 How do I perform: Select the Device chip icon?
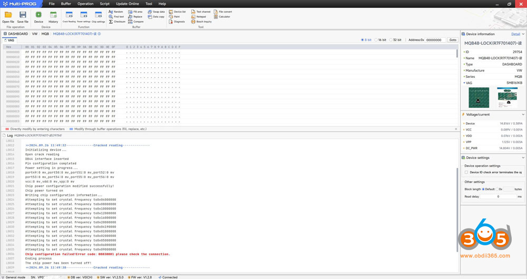[x=38, y=17]
